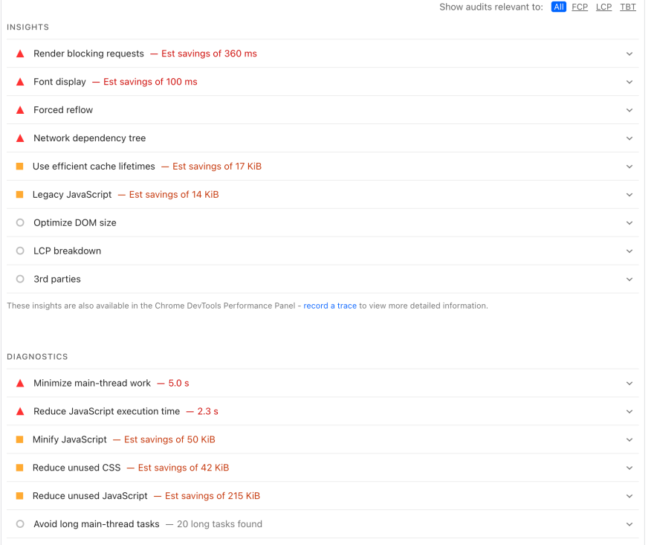This screenshot has height=545, width=657.
Task: Click the INSIGHTS section heading
Action: click(x=27, y=27)
